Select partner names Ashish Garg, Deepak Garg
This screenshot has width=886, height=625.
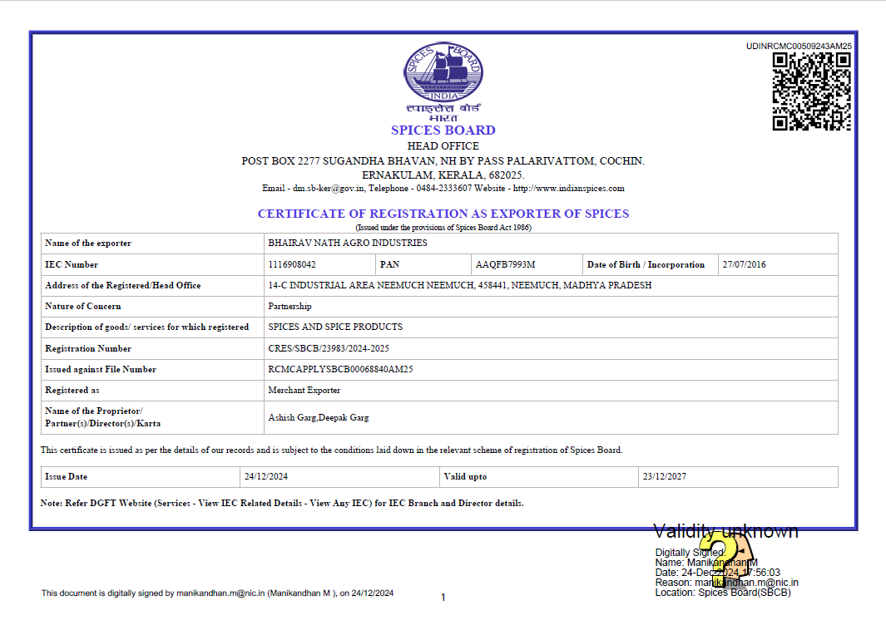pyautogui.click(x=318, y=418)
